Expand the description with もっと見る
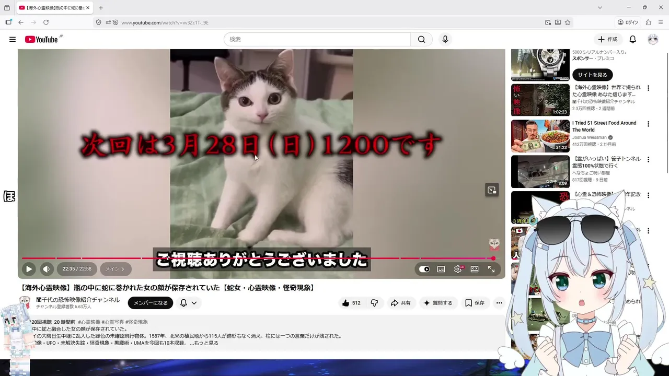This screenshot has width=669, height=376. pyautogui.click(x=206, y=343)
